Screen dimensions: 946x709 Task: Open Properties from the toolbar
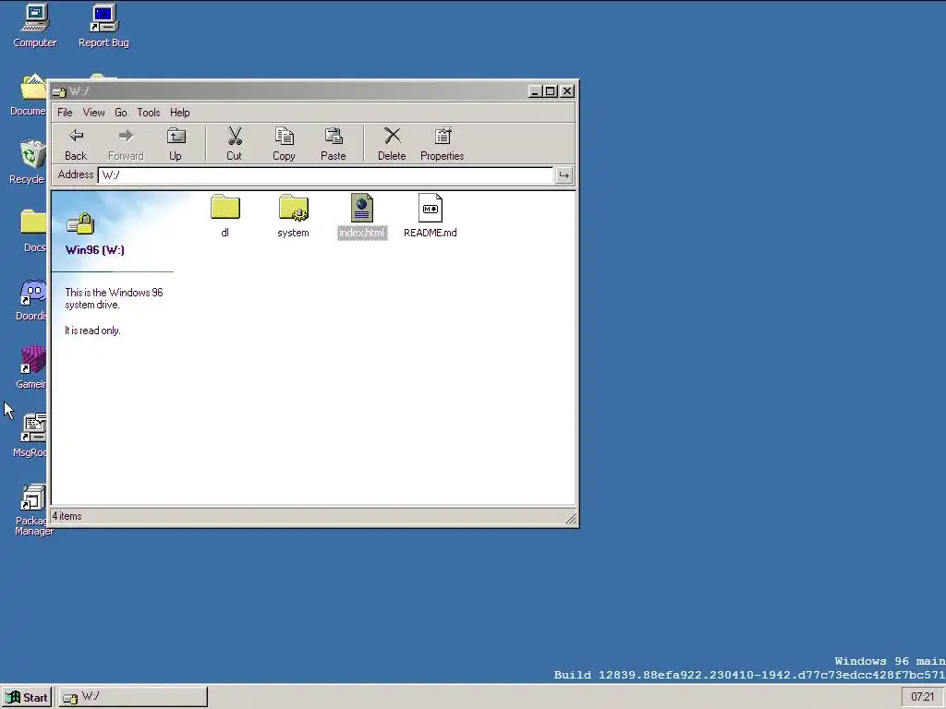coord(443,144)
